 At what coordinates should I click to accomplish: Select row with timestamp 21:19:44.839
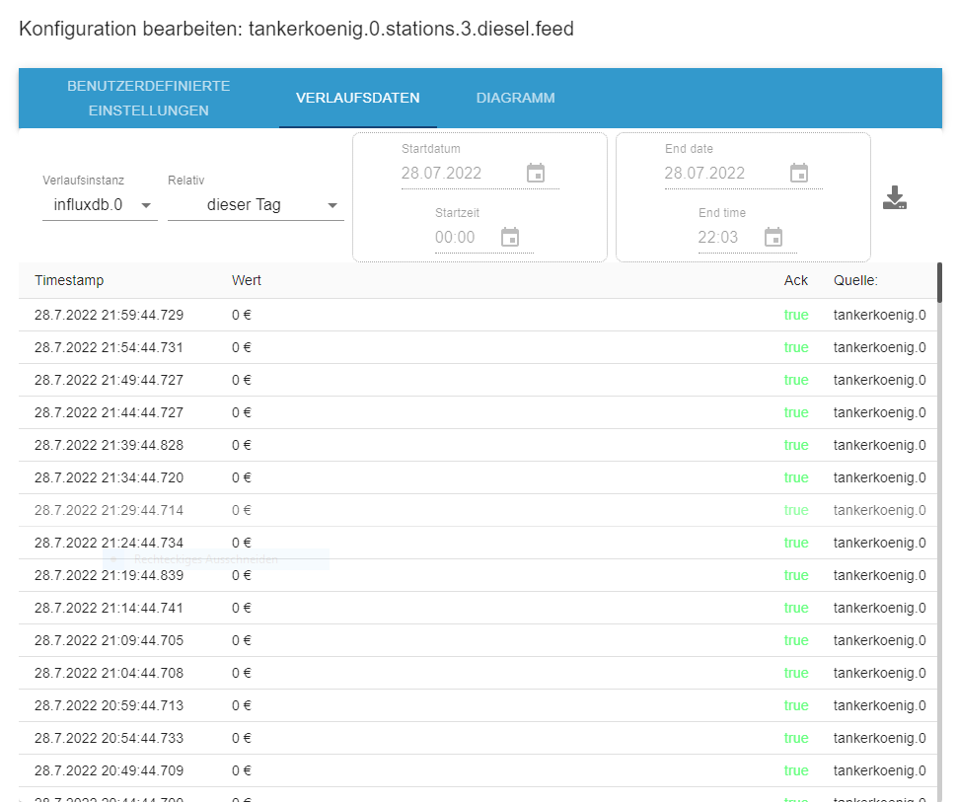point(478,575)
